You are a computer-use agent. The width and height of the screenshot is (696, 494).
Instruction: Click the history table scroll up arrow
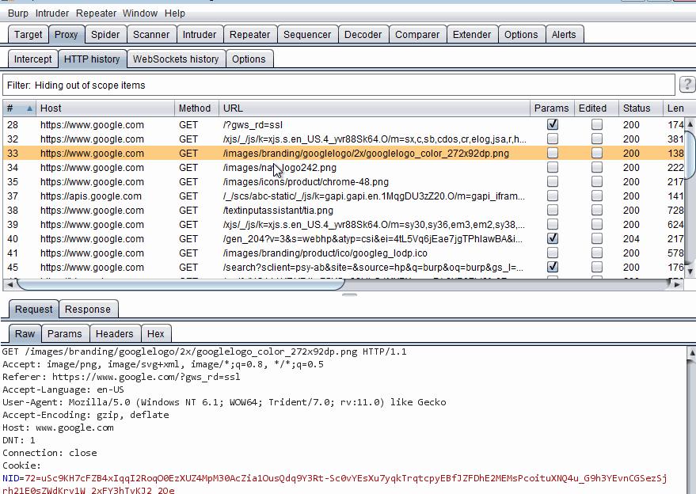[690, 124]
